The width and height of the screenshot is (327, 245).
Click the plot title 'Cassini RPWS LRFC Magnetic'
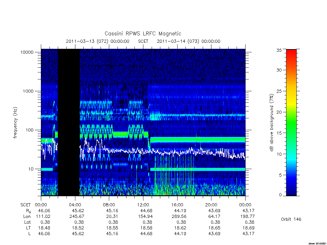(143, 34)
